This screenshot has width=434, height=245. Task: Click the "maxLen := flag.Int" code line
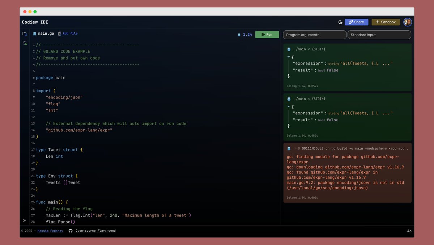pyautogui.click(x=118, y=215)
